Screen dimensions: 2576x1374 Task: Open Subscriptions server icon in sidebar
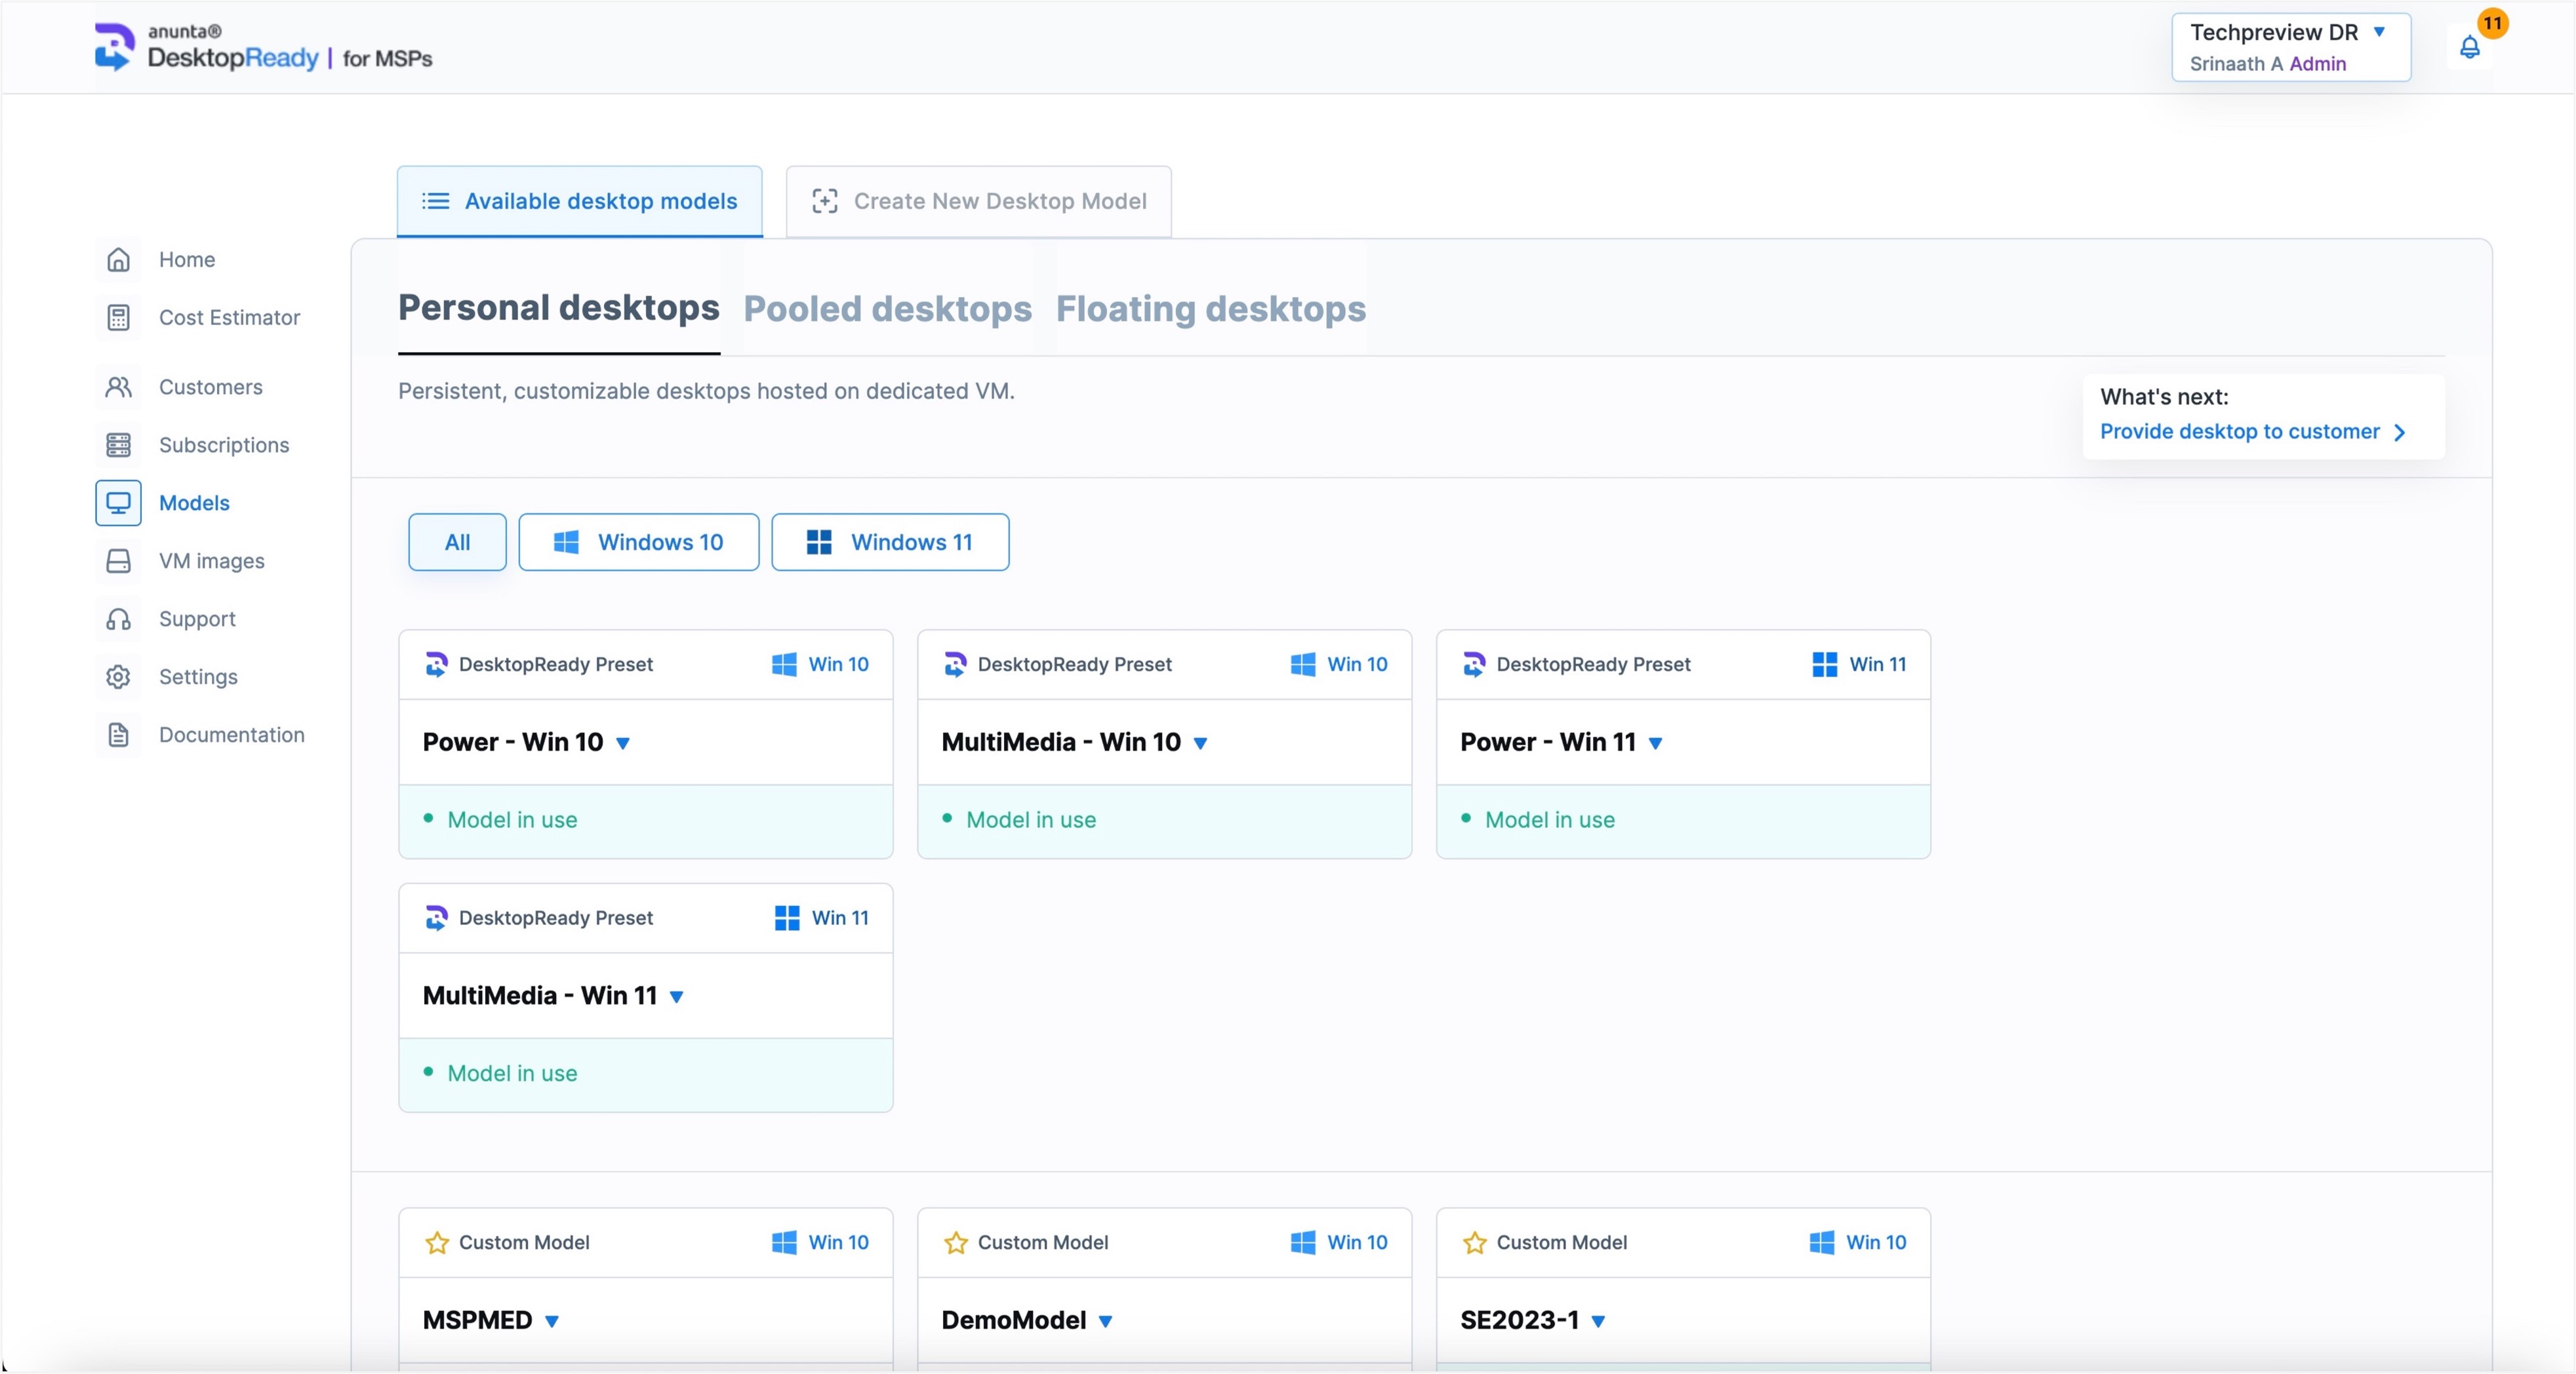[x=118, y=444]
